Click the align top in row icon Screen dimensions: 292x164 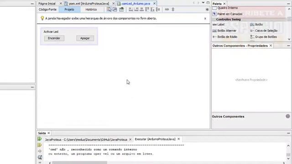(x=147, y=9)
